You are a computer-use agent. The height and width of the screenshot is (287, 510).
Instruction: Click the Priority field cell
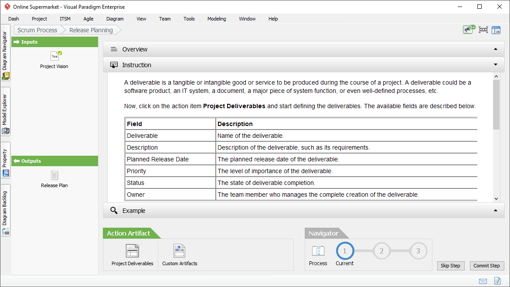[170, 171]
